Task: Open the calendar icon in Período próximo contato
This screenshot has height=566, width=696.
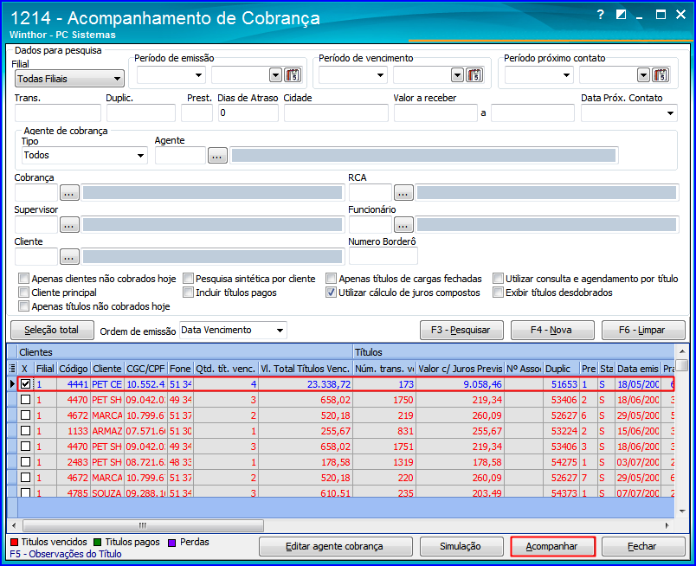Action: pyautogui.click(x=661, y=75)
